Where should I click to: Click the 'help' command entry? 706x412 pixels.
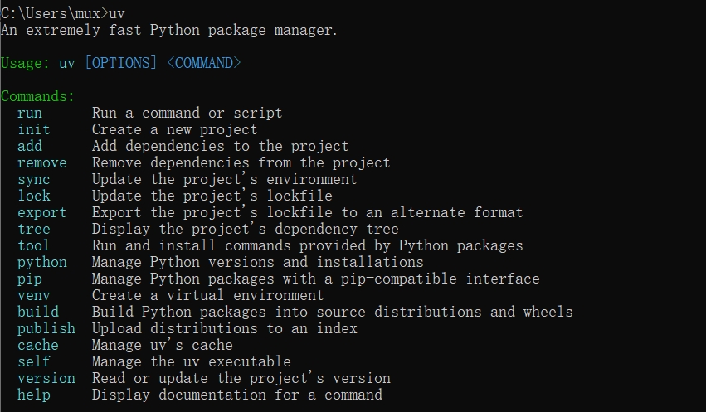[34, 395]
